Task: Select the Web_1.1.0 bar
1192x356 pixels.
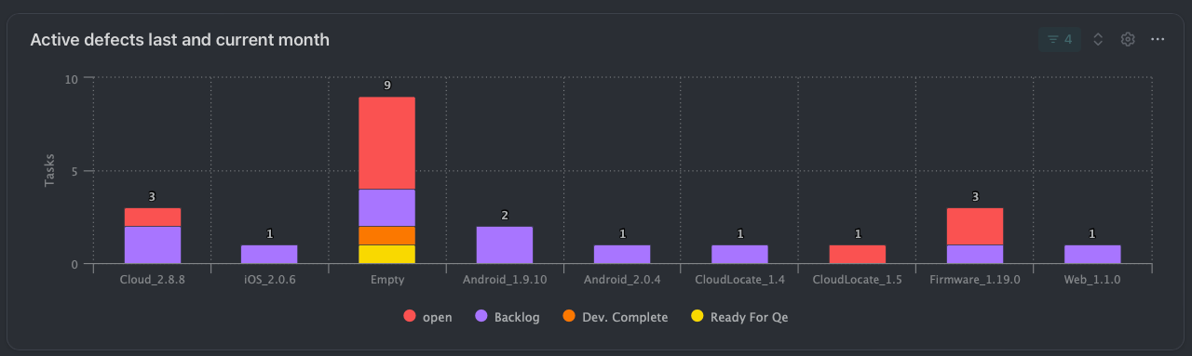Action: click(x=1092, y=255)
